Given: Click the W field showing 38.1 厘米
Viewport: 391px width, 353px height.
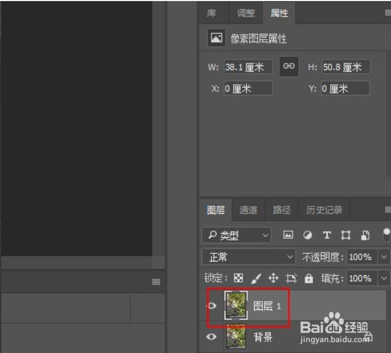Looking at the screenshot, I should (x=248, y=67).
